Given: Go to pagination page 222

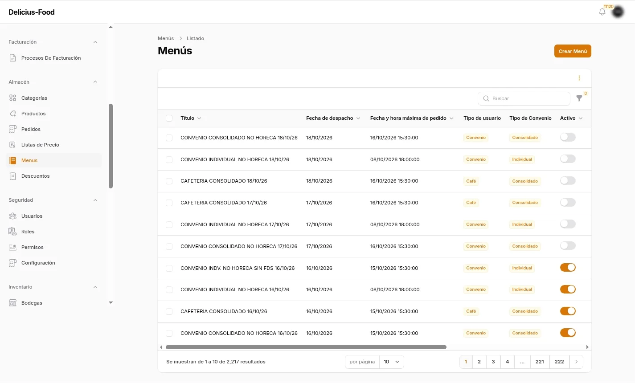Looking at the screenshot, I should coord(559,362).
